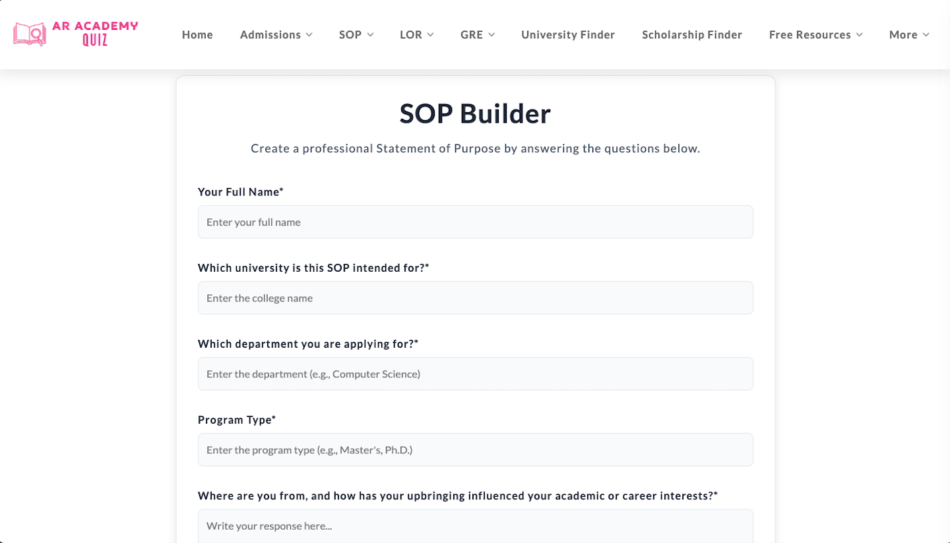Viewport: 950px width, 543px height.
Task: Click the chevron beside More
Action: click(928, 35)
